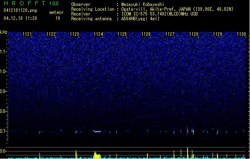
Task: Click the Observer field label
Action: 81,4
